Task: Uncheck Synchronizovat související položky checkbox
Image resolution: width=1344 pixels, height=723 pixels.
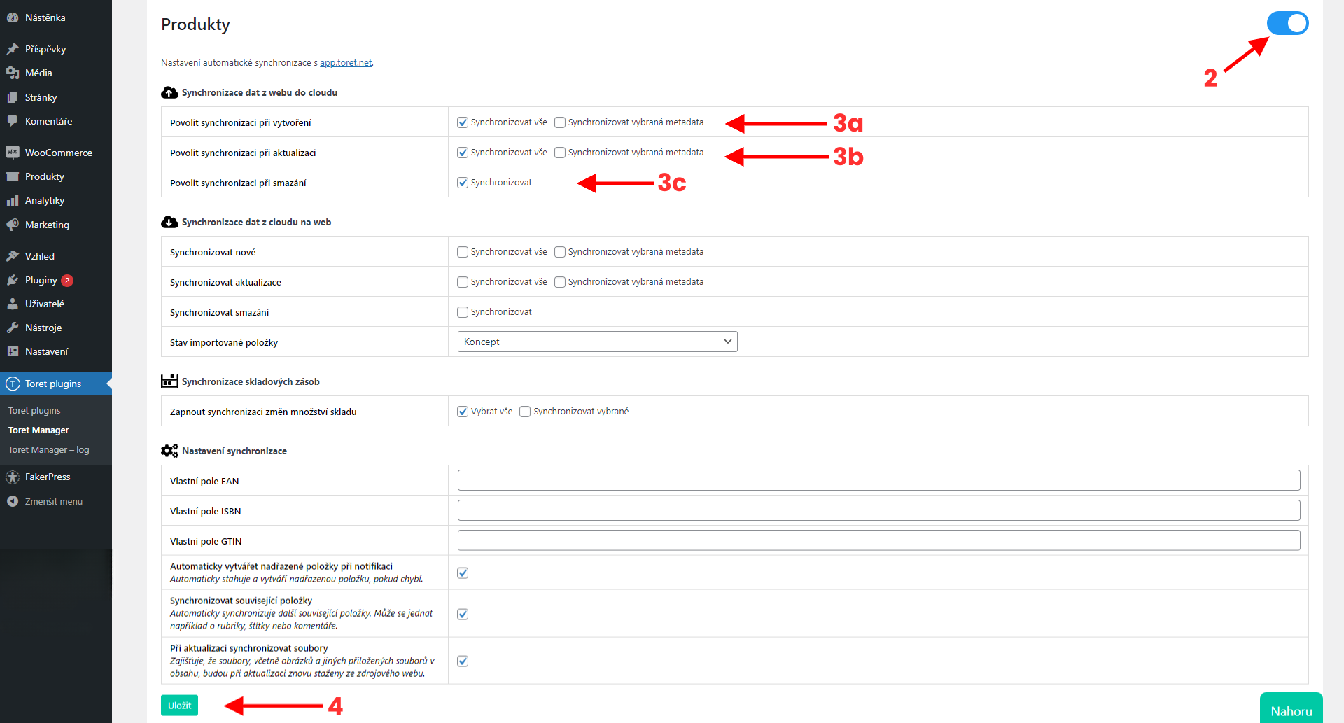Action: pos(463,614)
